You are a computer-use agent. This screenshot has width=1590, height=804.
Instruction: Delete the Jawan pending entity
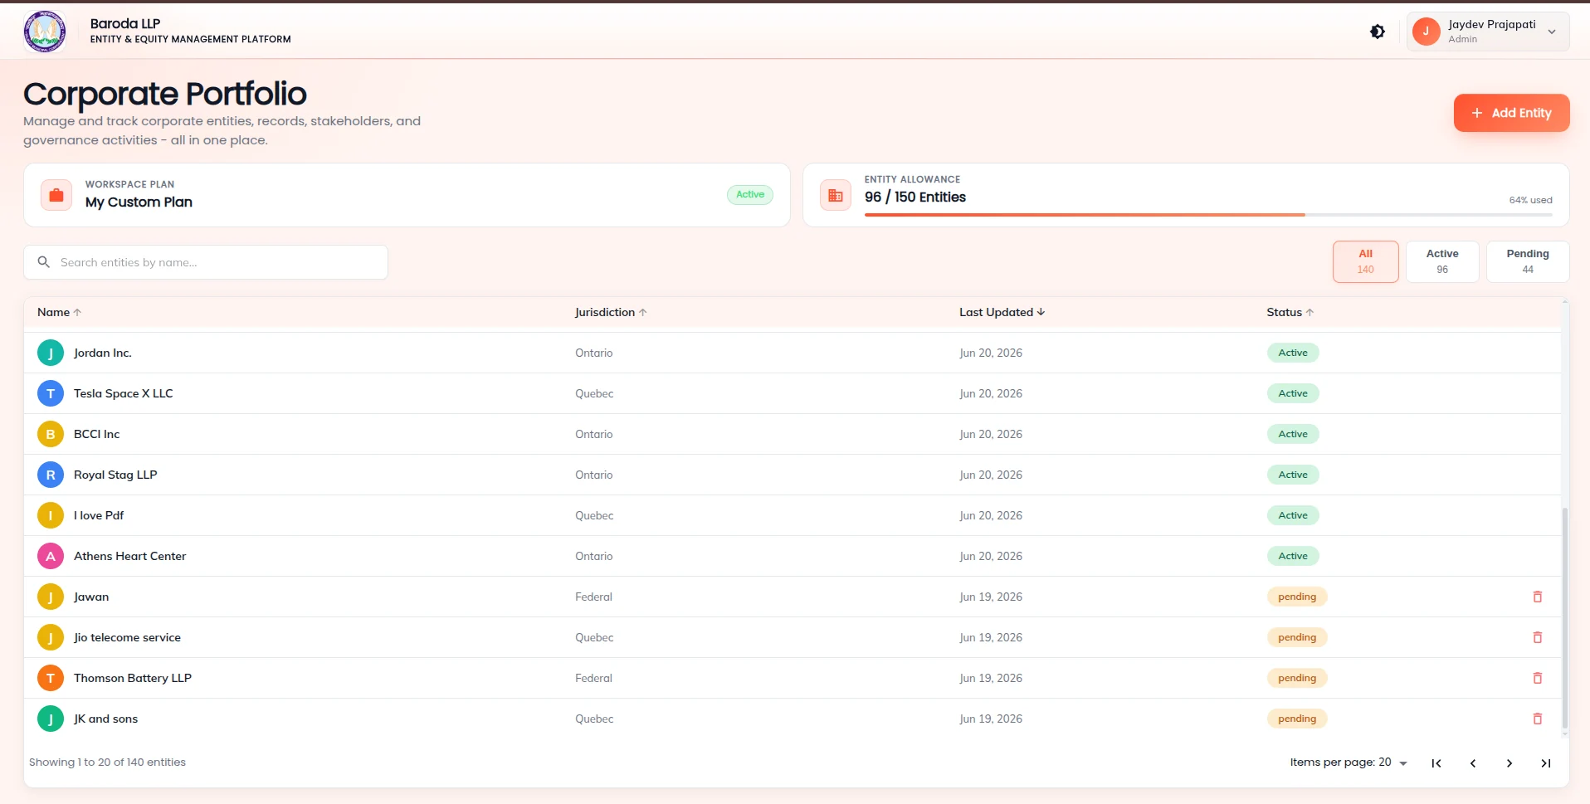1537,597
